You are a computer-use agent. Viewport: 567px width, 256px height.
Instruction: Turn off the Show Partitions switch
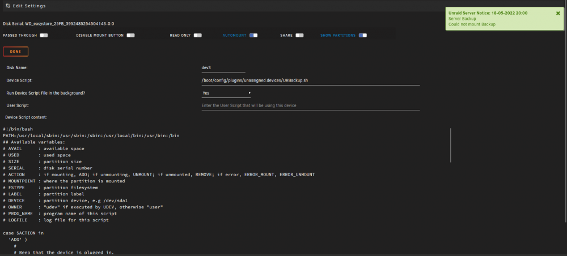(363, 35)
